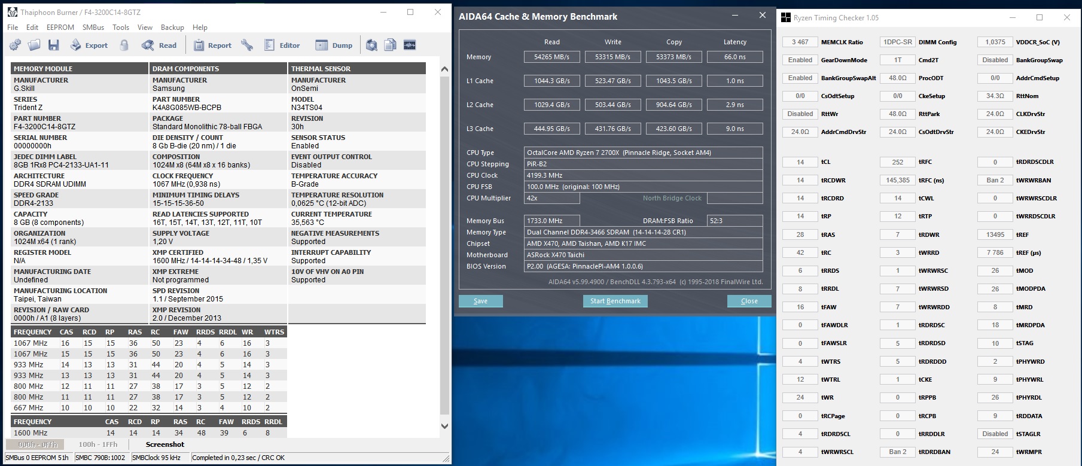Open the Tools menu
The width and height of the screenshot is (1082, 466).
[121, 28]
